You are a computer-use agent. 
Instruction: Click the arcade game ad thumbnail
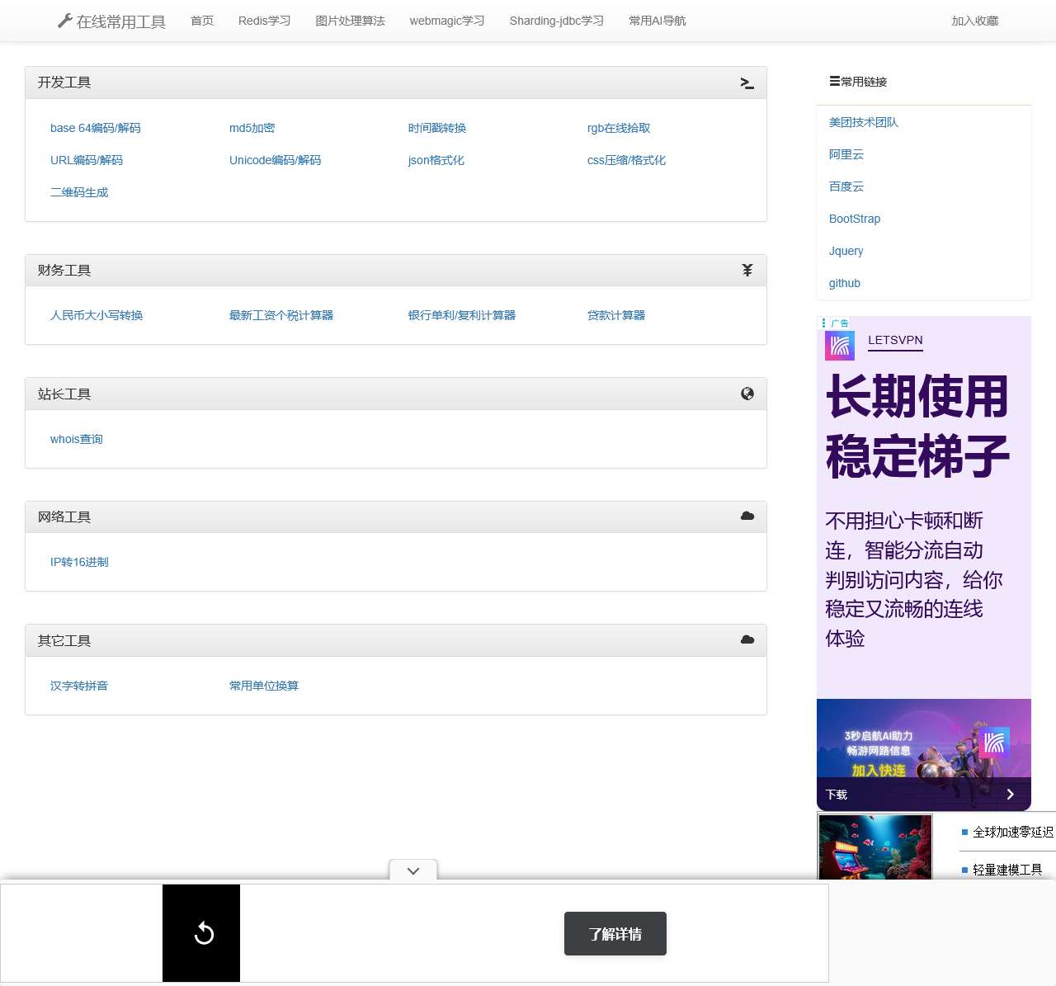coord(874,847)
